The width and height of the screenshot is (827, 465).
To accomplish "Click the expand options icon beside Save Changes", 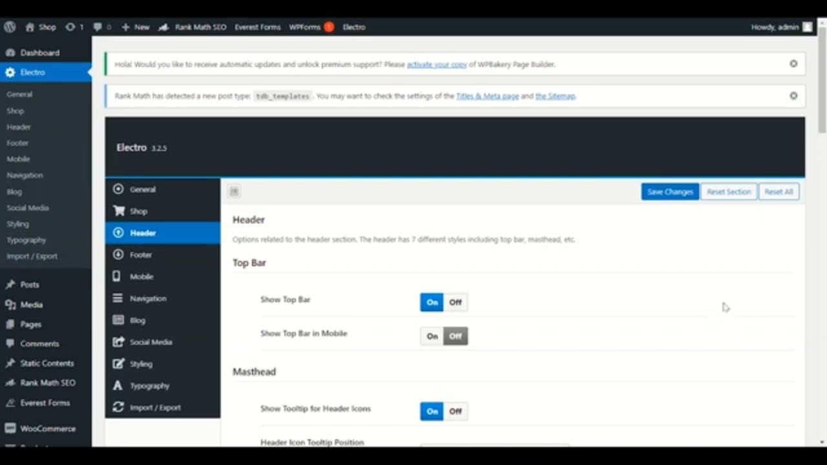I will click(x=234, y=191).
